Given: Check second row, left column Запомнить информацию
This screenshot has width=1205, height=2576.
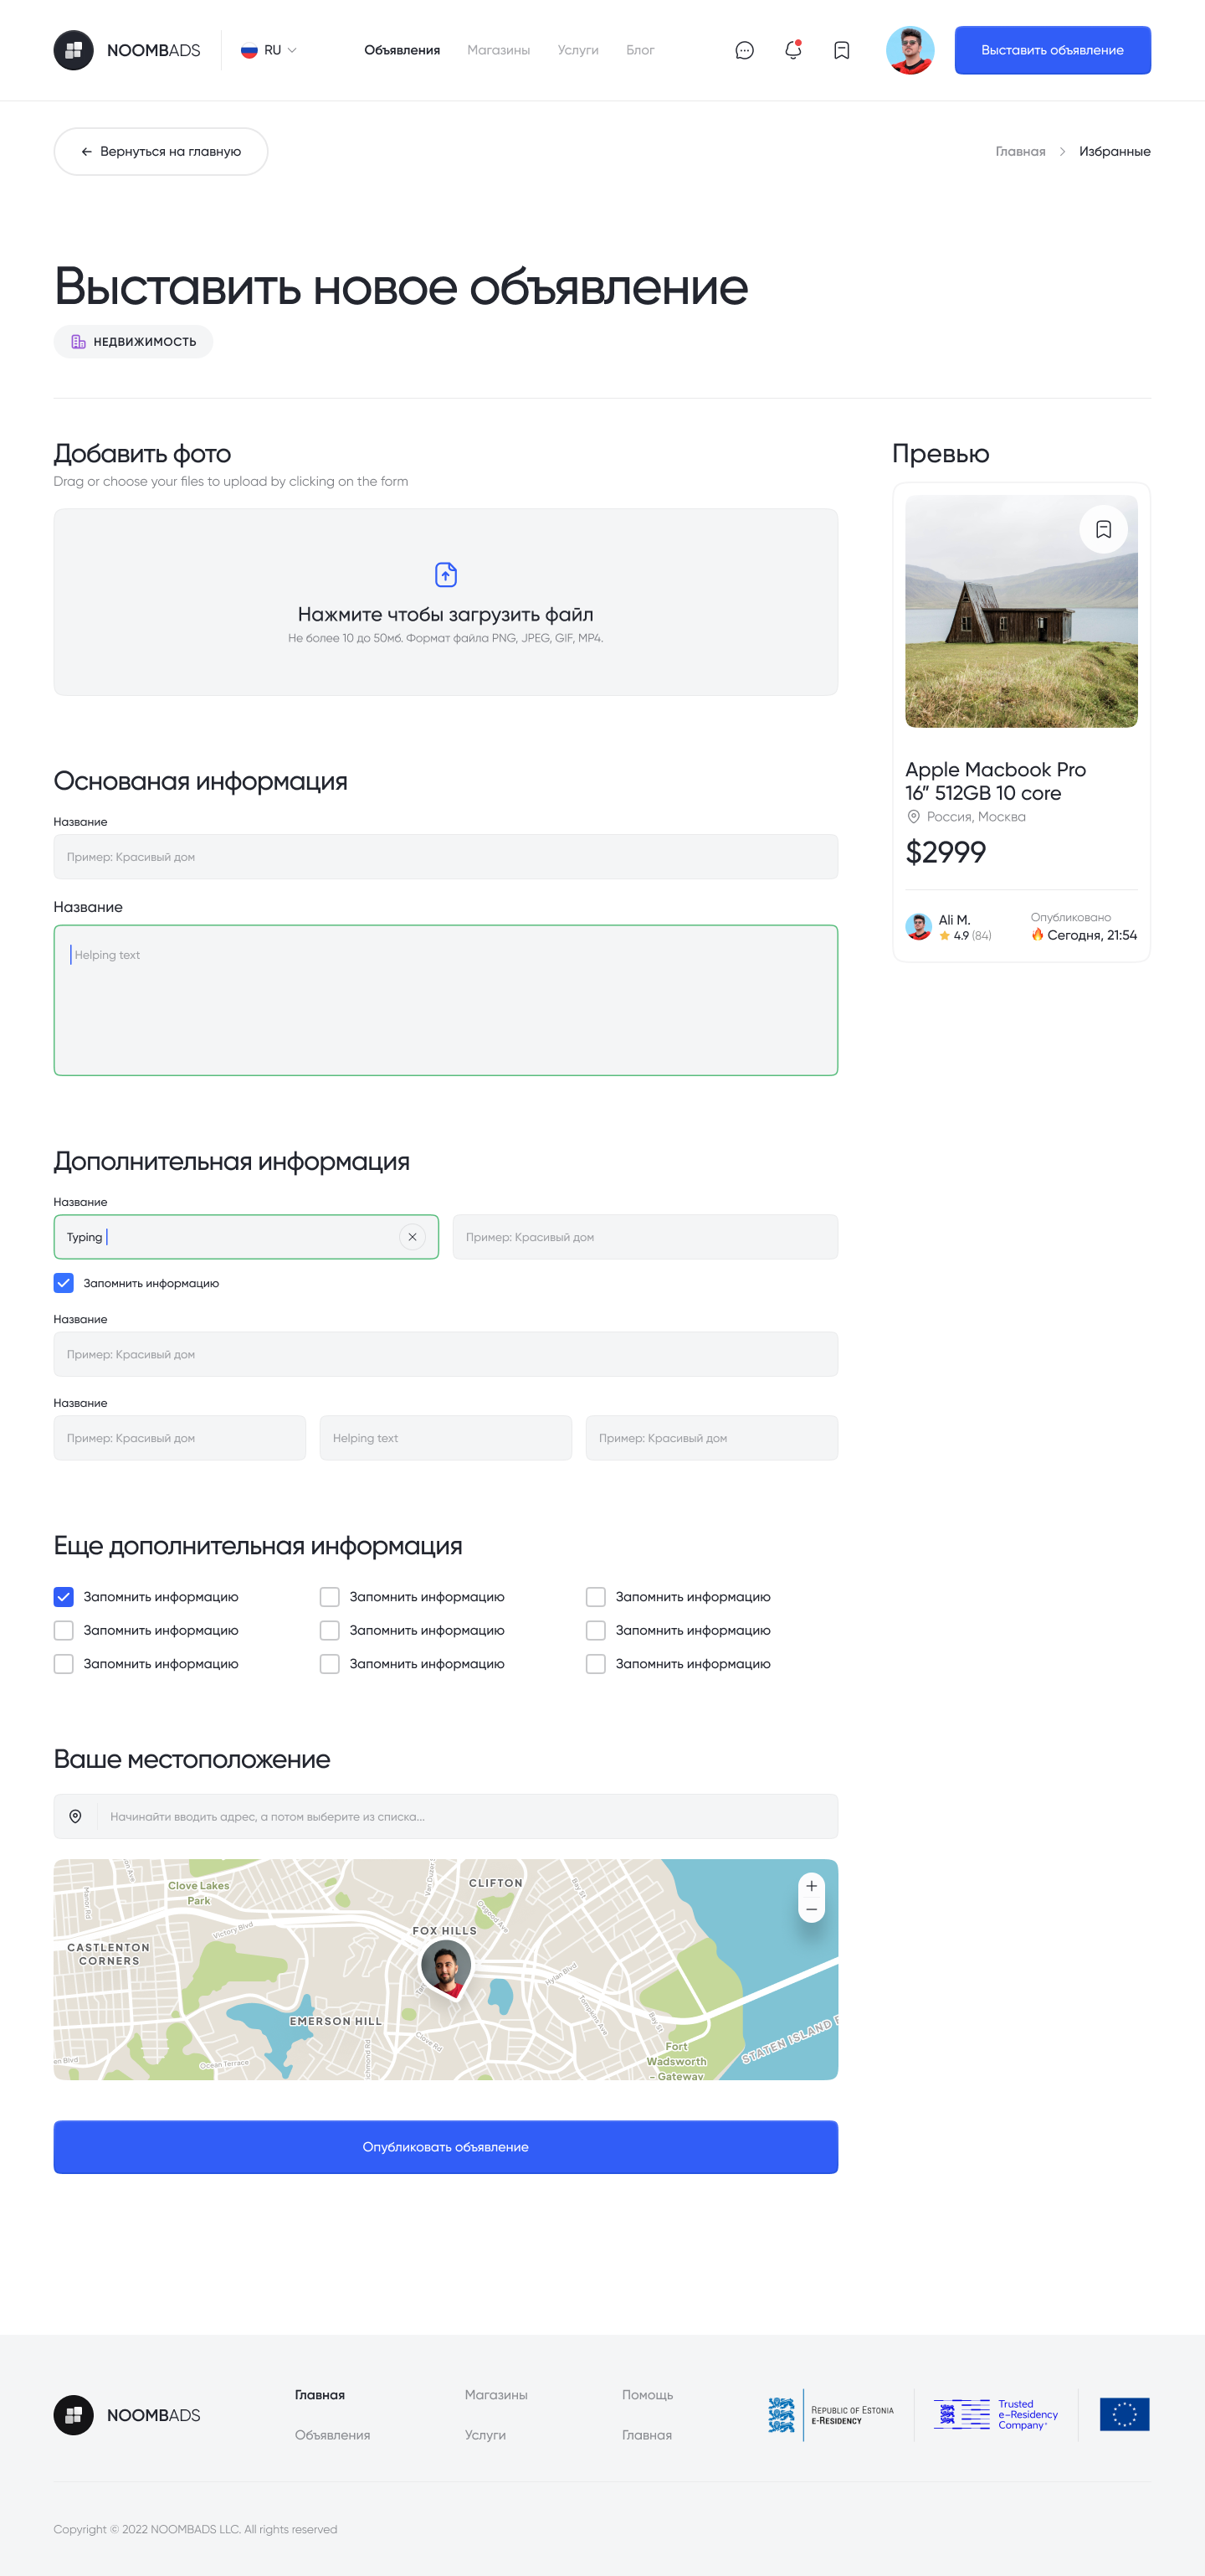Looking at the screenshot, I should [64, 1630].
